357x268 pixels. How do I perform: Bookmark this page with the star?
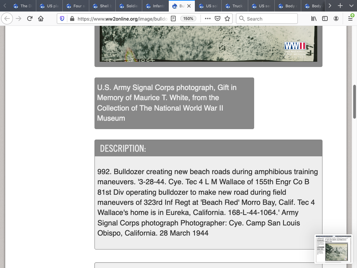227,19
